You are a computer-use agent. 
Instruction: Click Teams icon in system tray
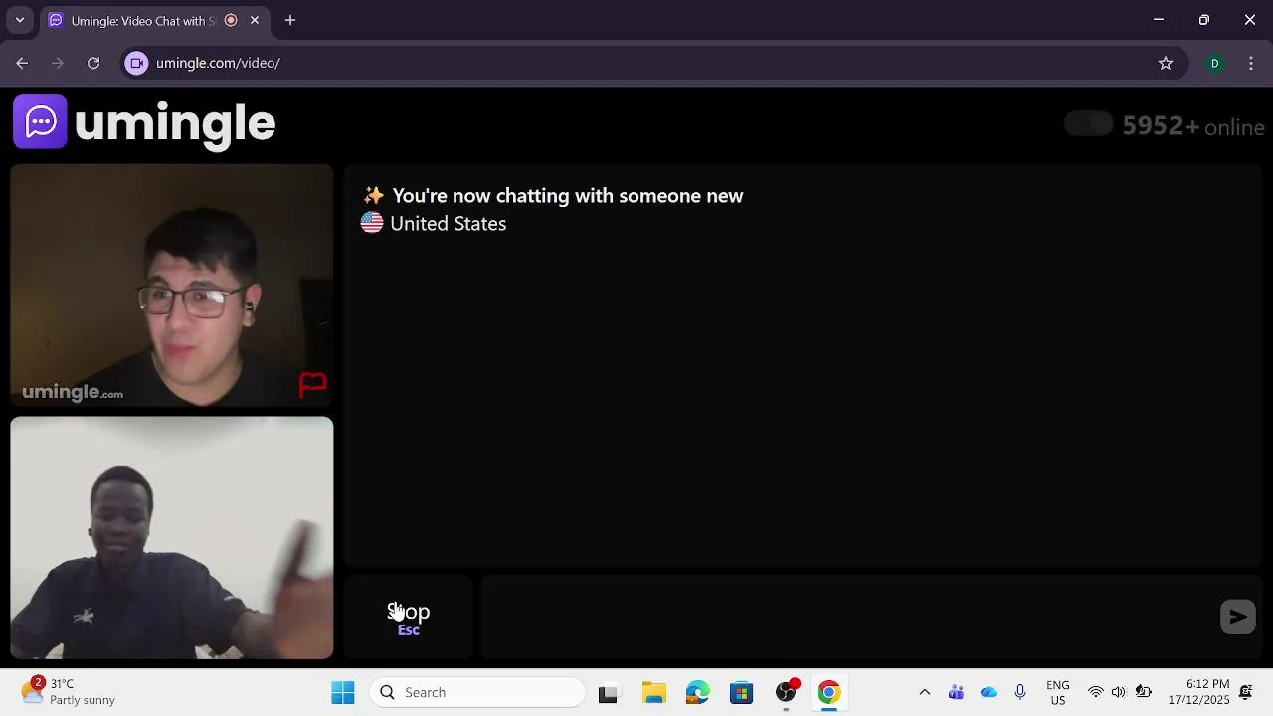click(956, 692)
